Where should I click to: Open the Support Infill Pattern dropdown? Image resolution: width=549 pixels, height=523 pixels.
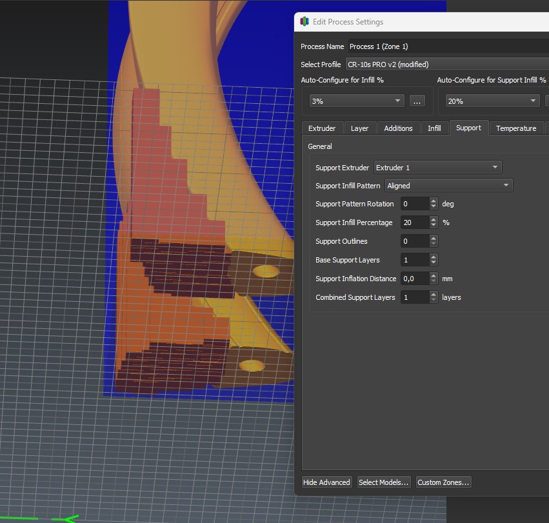pos(448,186)
